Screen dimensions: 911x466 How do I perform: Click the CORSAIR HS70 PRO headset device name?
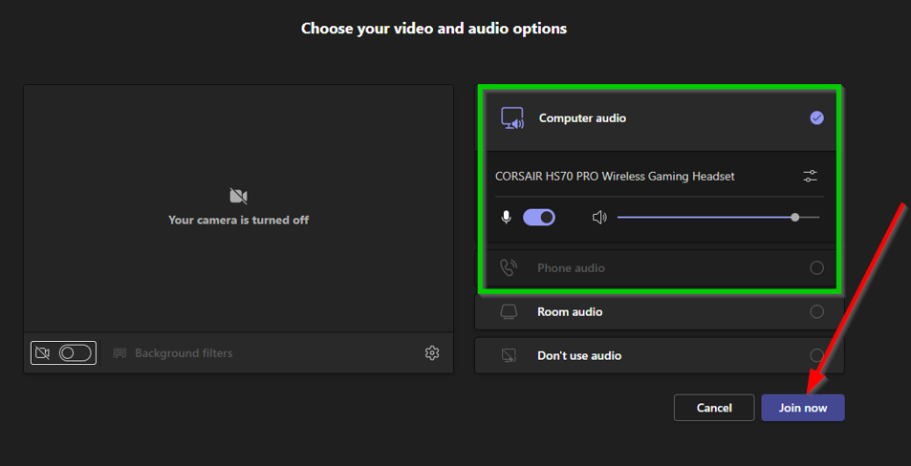[x=615, y=177]
